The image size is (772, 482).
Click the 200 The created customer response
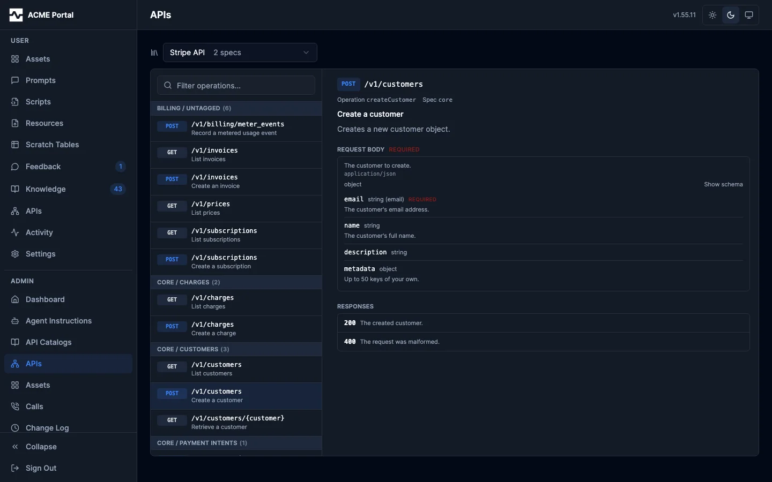[544, 323]
